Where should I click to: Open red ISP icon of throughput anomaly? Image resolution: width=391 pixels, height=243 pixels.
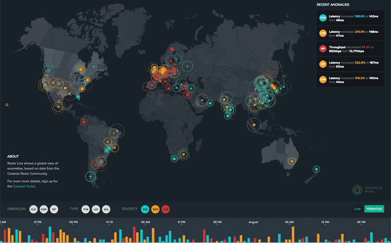click(323, 49)
